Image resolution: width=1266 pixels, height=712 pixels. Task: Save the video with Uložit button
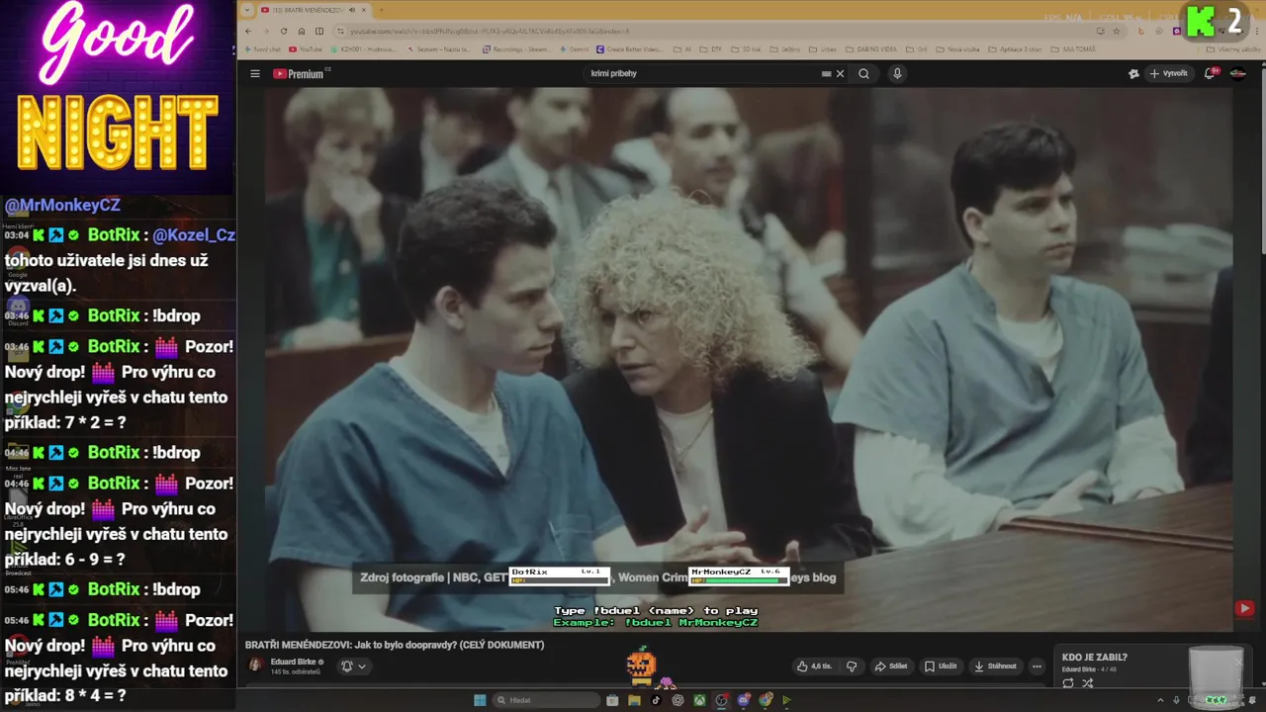941,667
